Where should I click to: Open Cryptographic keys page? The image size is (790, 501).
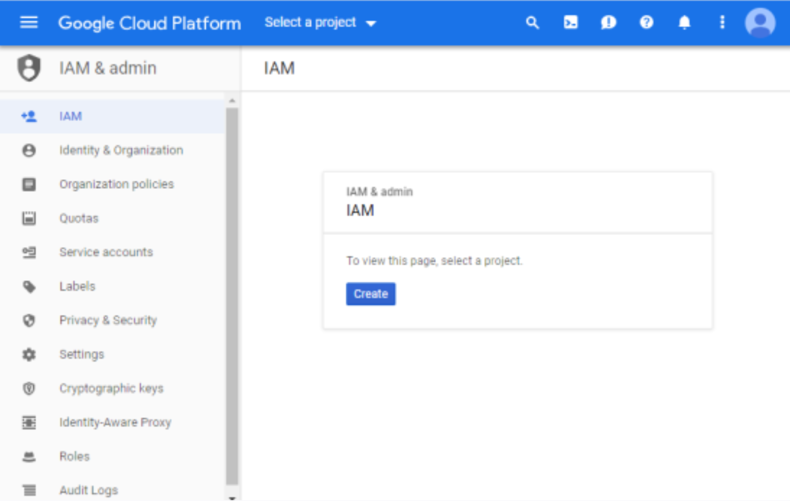[112, 389]
